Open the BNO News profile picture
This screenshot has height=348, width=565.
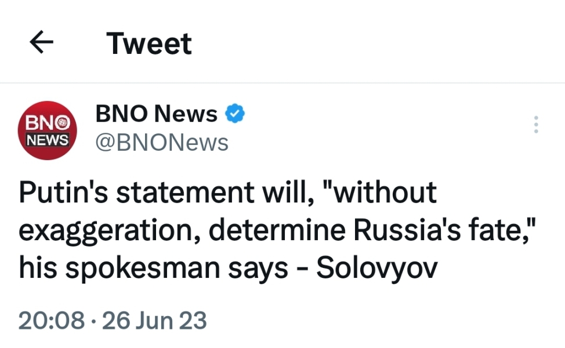(47, 131)
